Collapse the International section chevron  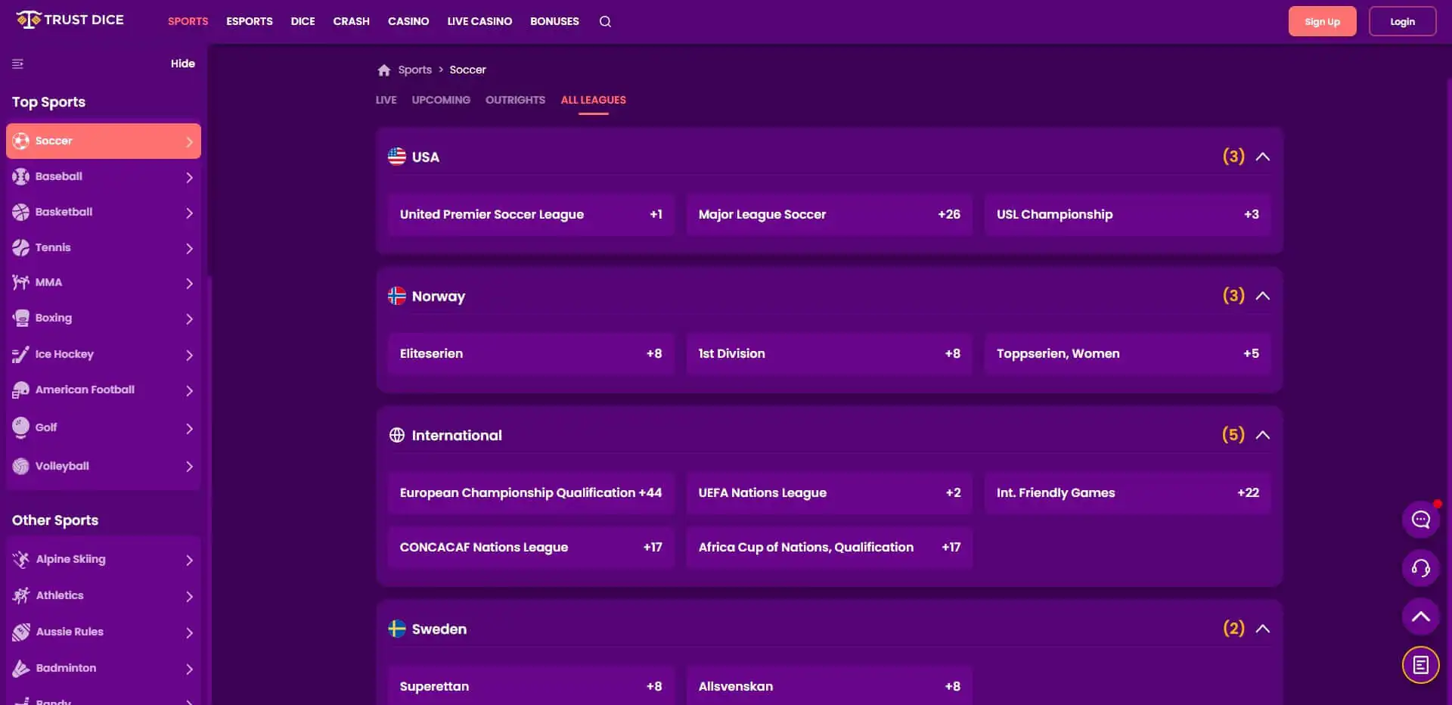point(1264,435)
